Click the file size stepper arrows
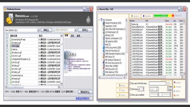This screenshot has width=190, height=107. 143,89
